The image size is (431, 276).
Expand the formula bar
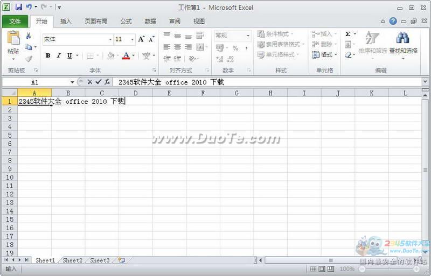click(x=425, y=82)
